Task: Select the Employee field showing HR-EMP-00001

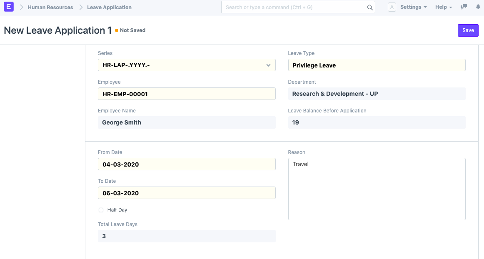Action: click(186, 94)
